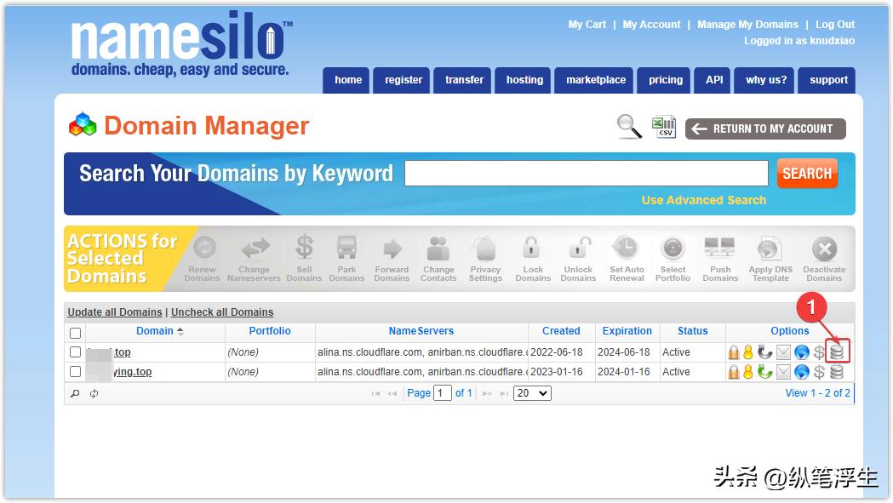Open DNS records for 2024-06-18 domain
The height and width of the screenshot is (503, 893).
(x=837, y=352)
